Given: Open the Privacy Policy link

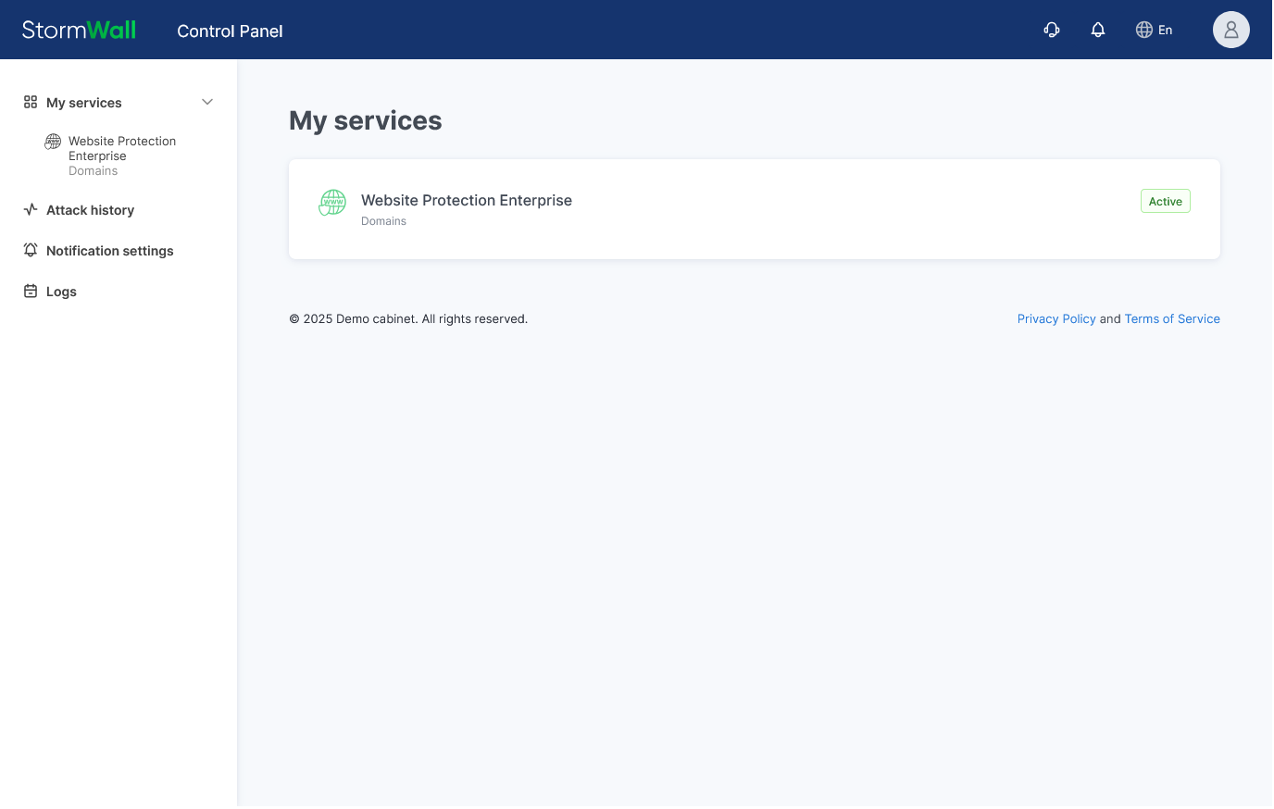Looking at the screenshot, I should (1055, 318).
